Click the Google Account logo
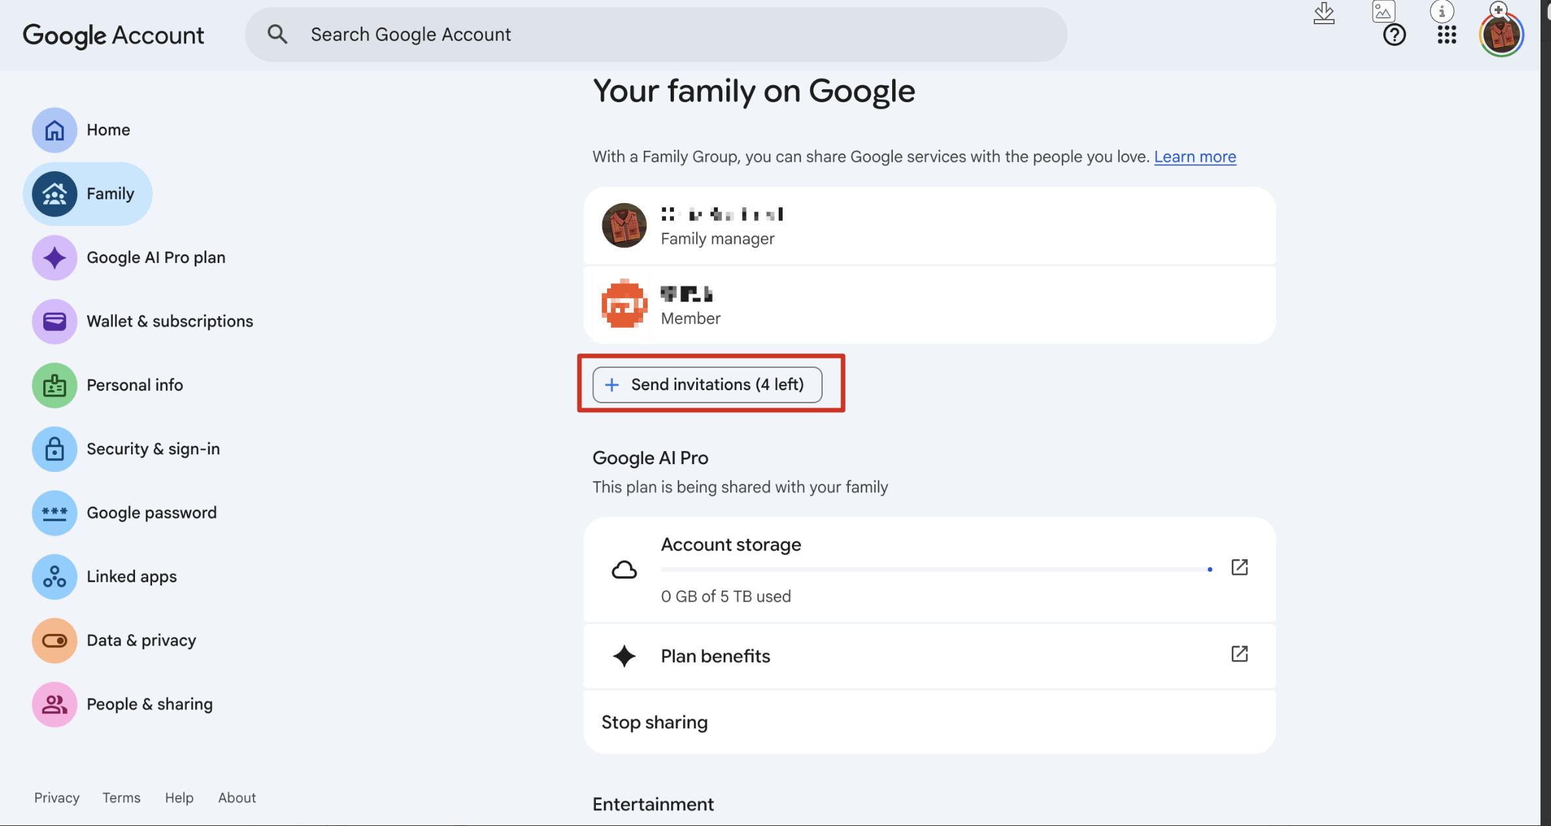This screenshot has width=1551, height=826. point(113,35)
